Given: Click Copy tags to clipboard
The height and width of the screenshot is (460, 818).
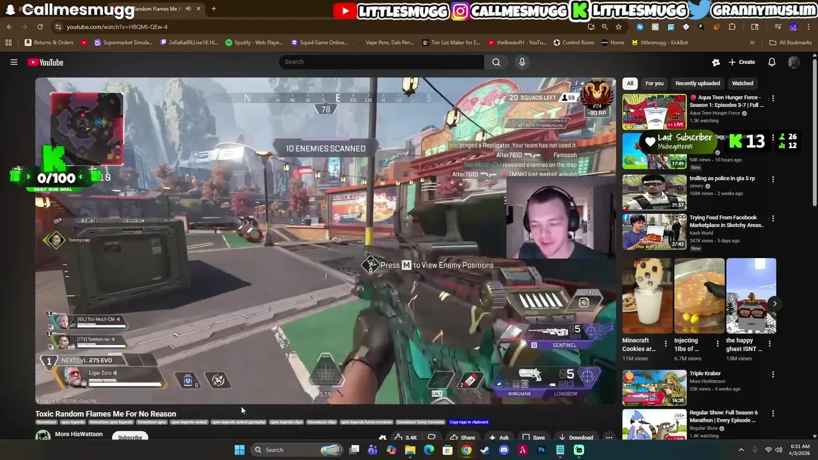Looking at the screenshot, I should coord(468,422).
